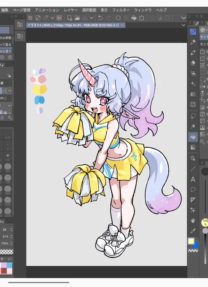Click the Open file folder icon
208x287 pixels.
click(x=77, y=18)
